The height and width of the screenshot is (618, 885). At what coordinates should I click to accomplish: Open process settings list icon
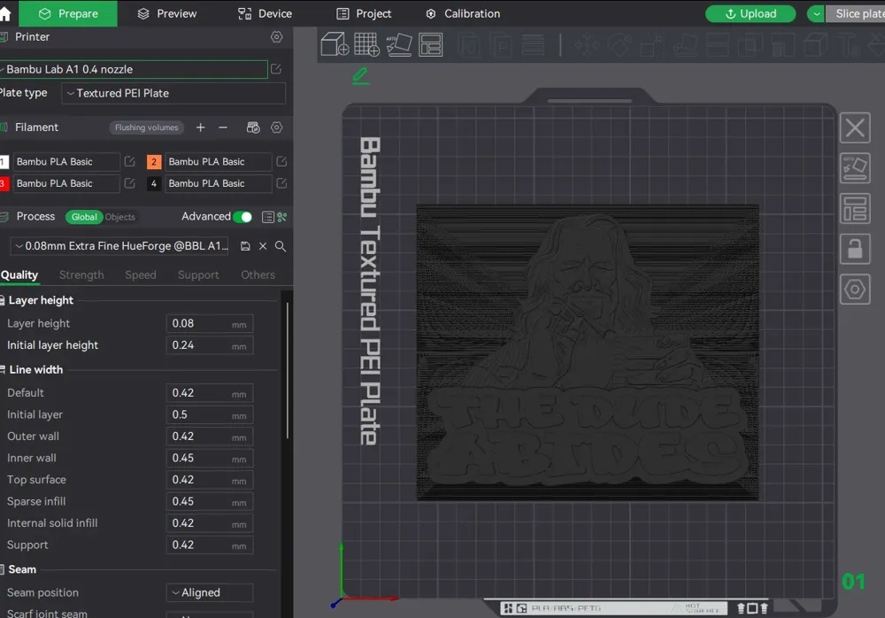[x=268, y=217]
